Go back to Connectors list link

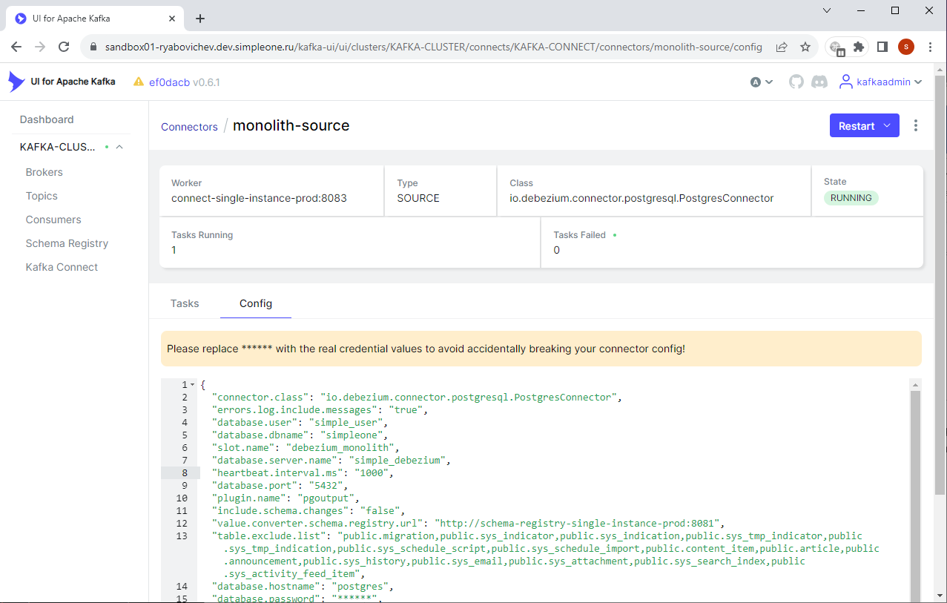tap(189, 127)
